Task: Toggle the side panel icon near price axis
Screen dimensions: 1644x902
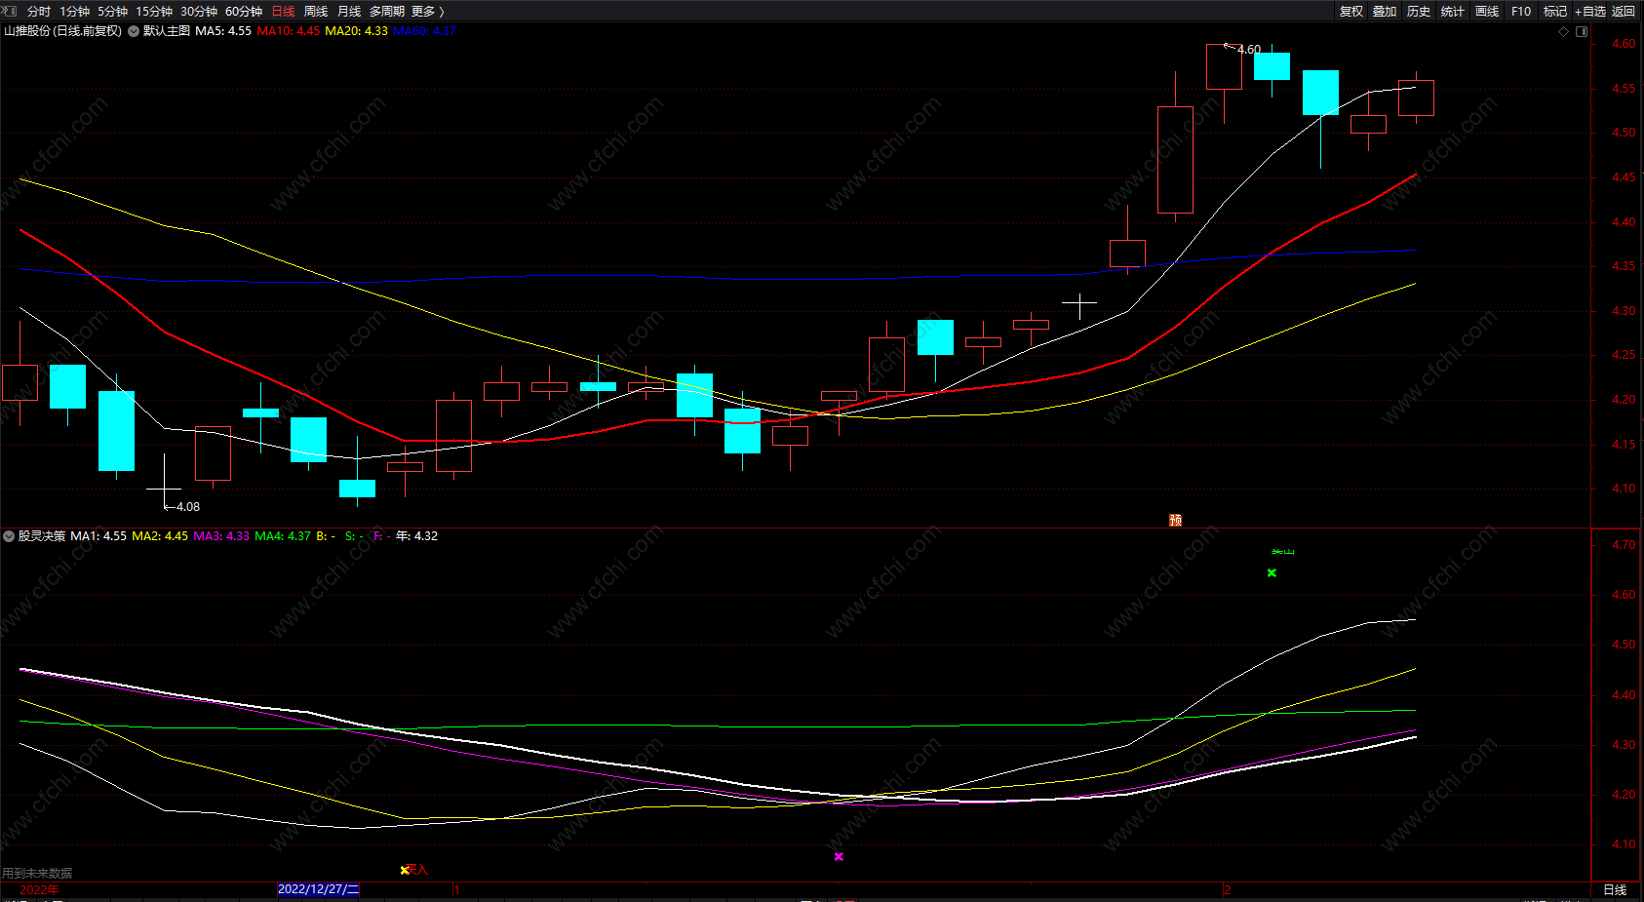Action: pyautogui.click(x=1582, y=32)
